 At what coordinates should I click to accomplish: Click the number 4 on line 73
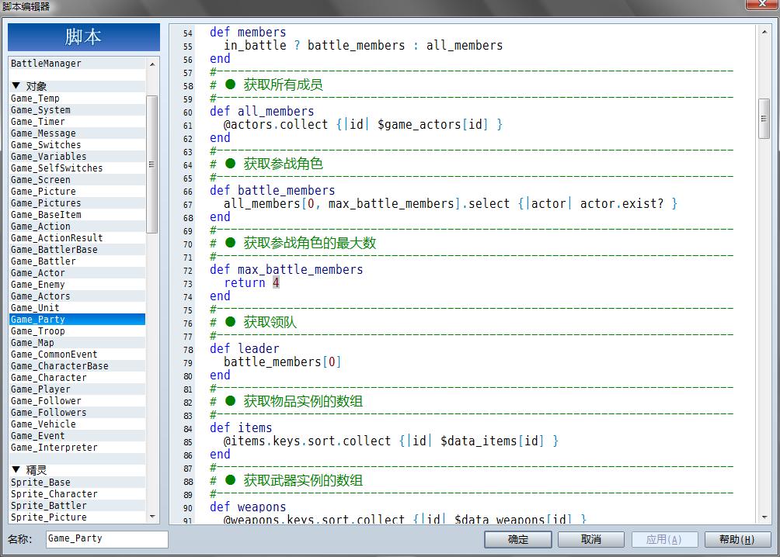(x=276, y=282)
